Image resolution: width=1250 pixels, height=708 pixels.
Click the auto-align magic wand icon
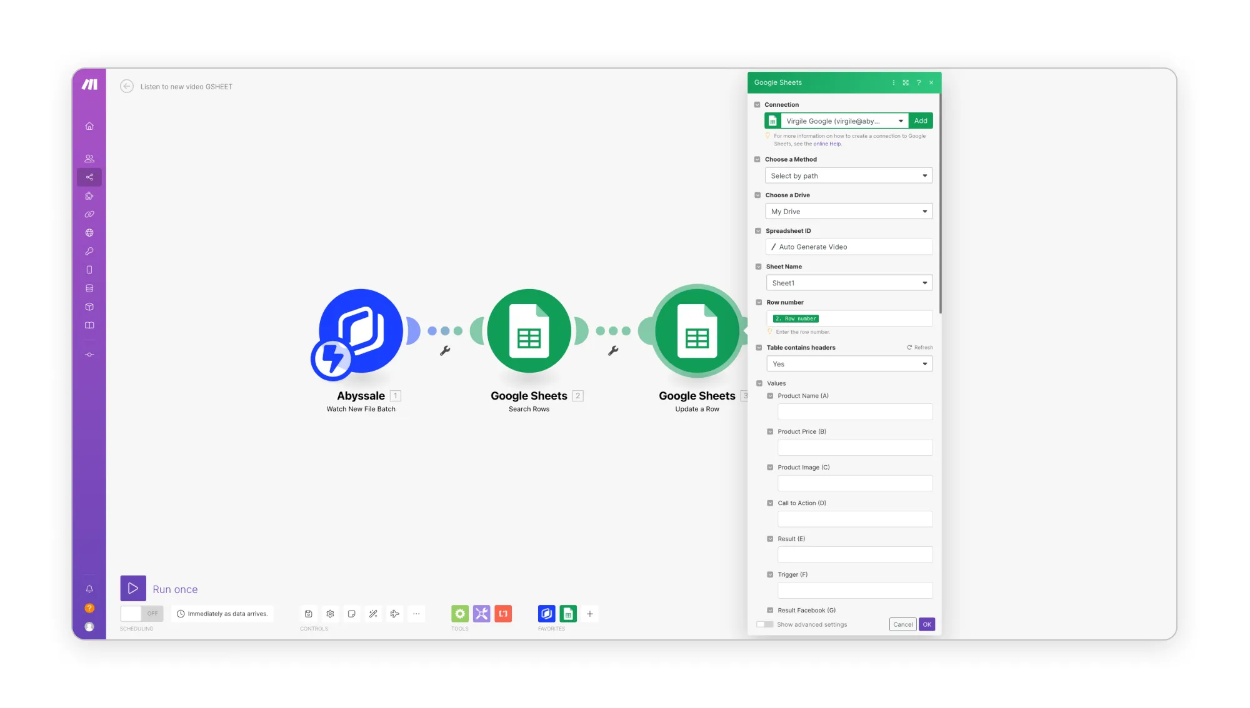point(373,614)
